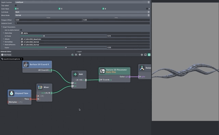Expand the MaterialParams parameter
Viewport: 219px width, 135px height.
pos(3,45)
